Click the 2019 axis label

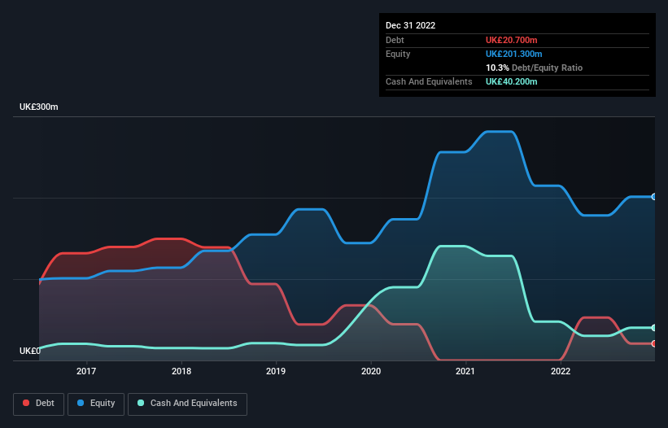[276, 371]
